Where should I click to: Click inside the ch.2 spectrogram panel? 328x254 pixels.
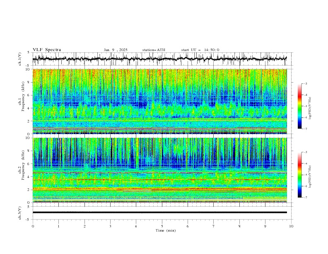click(159, 170)
